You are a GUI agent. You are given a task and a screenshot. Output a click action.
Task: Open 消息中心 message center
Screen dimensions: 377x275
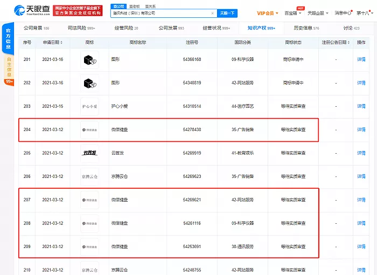(x=343, y=13)
